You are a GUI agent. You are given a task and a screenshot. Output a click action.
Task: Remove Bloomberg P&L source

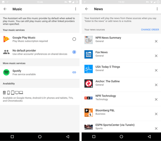pos(156,114)
